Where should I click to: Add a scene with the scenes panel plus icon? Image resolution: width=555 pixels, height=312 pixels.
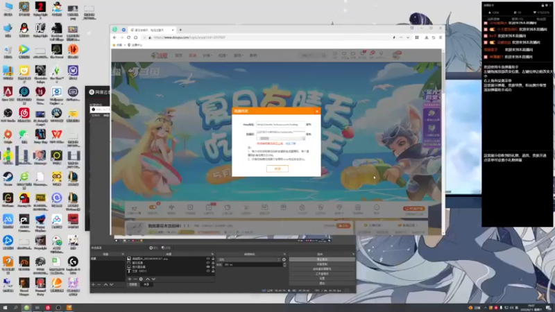click(x=93, y=284)
